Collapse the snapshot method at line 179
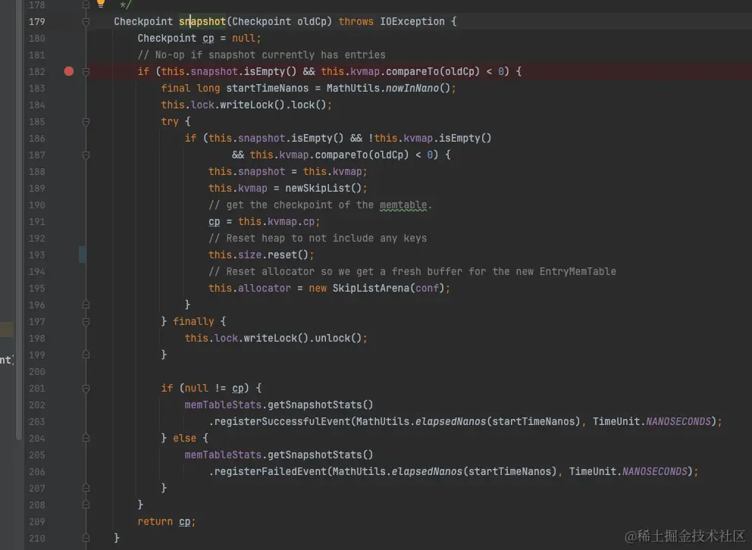This screenshot has width=752, height=550. pyautogui.click(x=86, y=21)
